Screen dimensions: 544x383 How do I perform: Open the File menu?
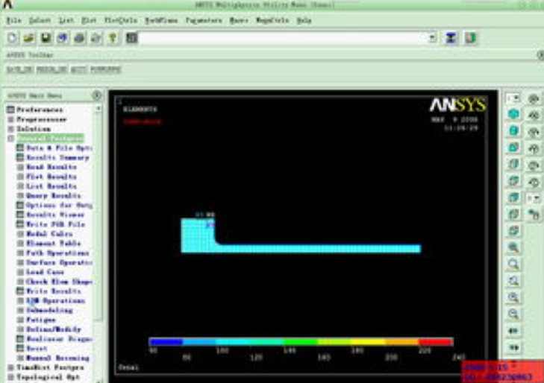(14, 20)
